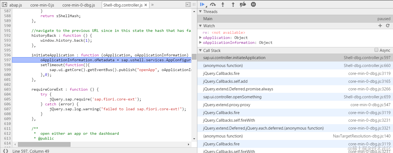This screenshot has height=153, width=393.
Task: Click the 'return sShellHash;' code line
Action: click(x=61, y=16)
